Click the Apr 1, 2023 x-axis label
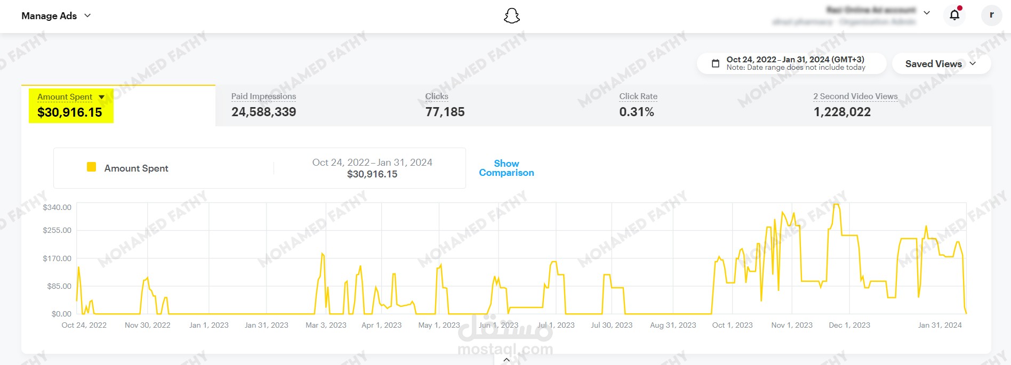 [382, 325]
